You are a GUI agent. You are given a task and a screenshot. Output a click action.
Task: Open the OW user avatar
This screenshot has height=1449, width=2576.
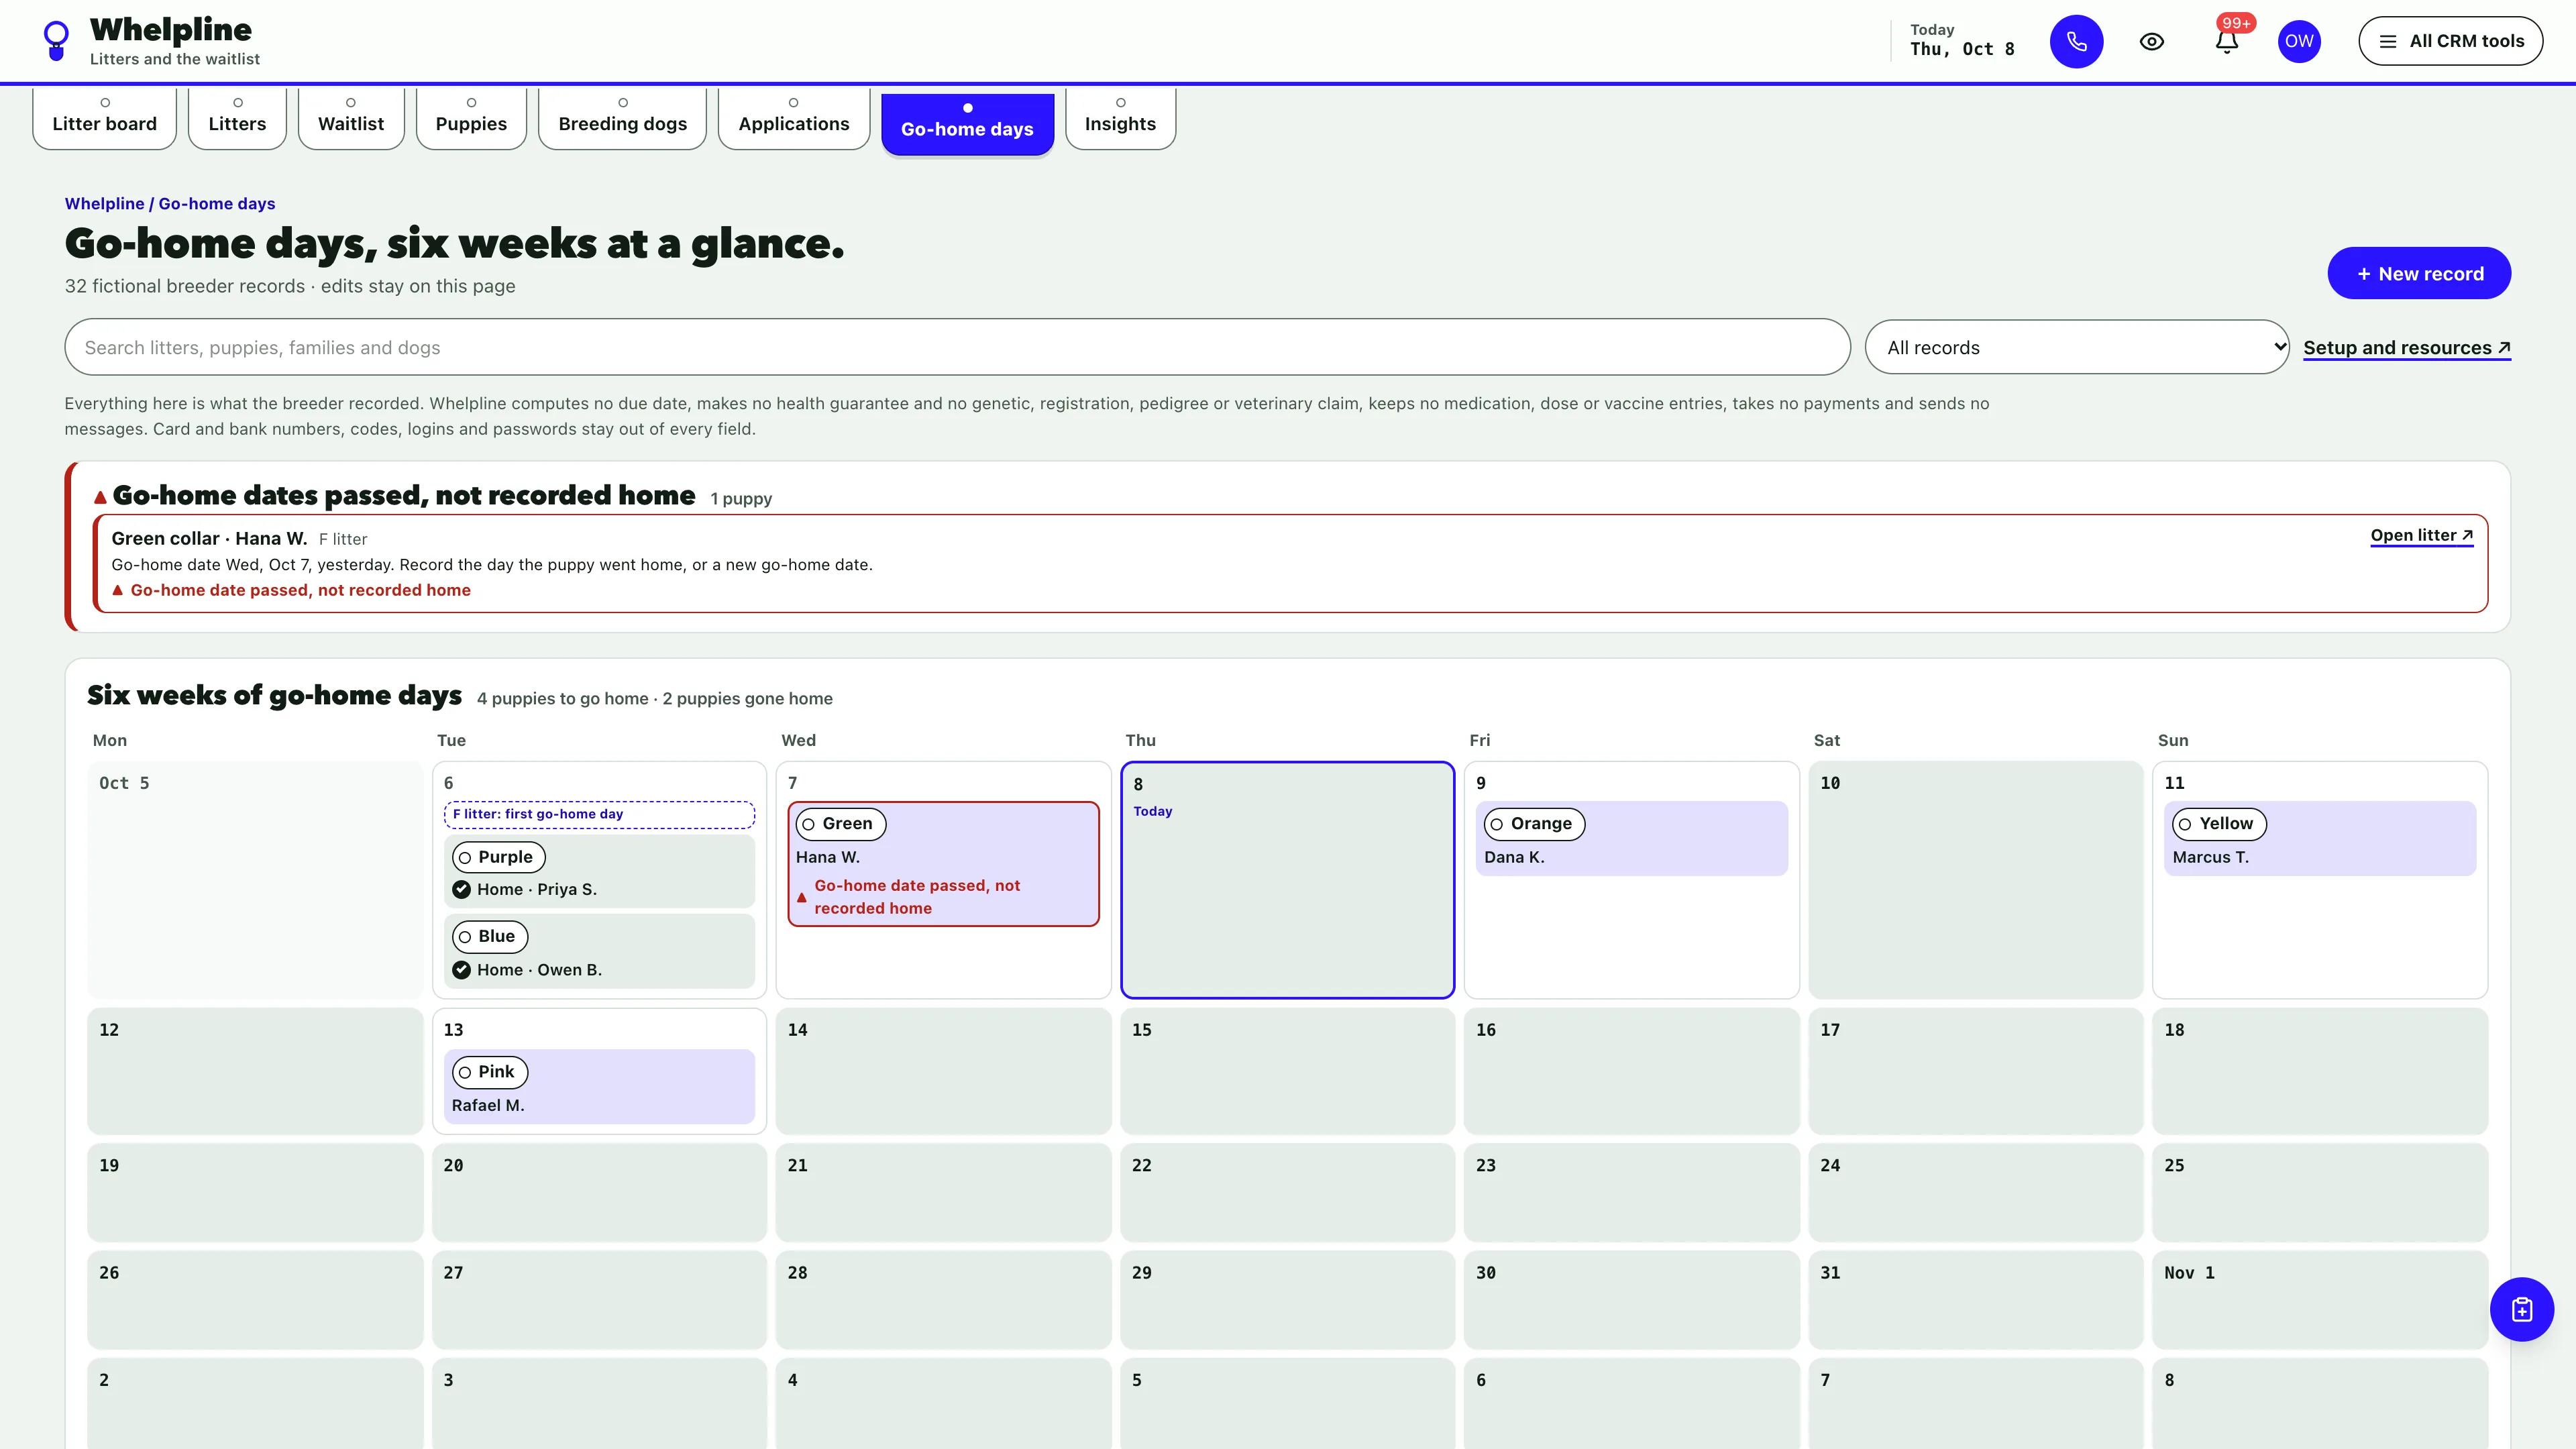click(x=2299, y=41)
